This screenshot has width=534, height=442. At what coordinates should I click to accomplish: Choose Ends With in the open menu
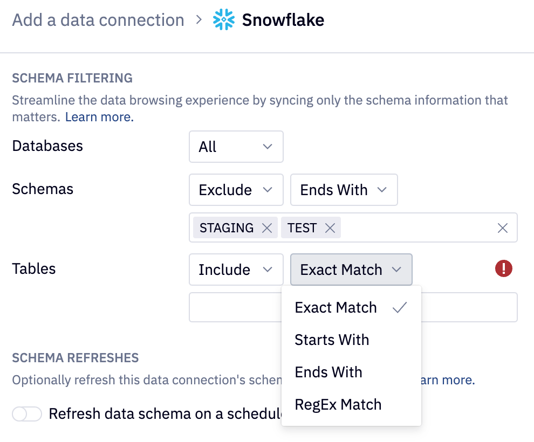coord(328,372)
